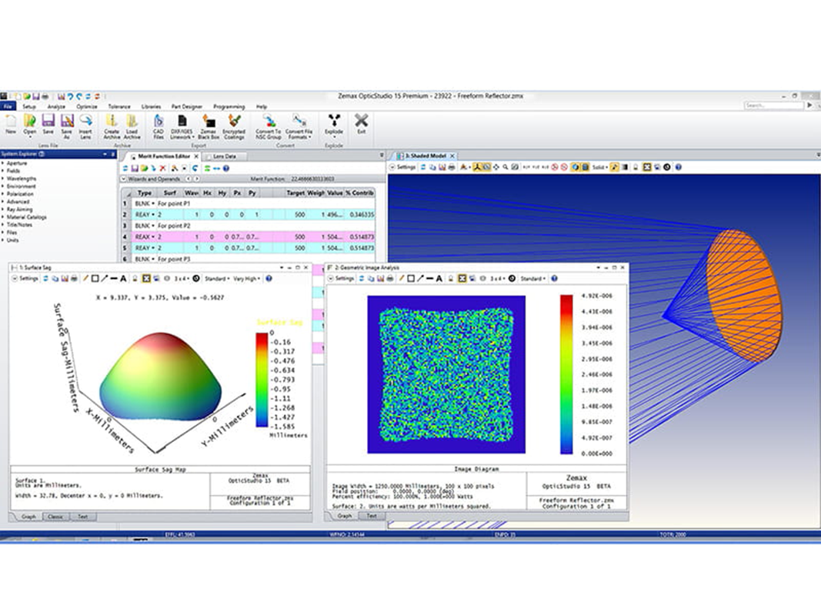Open the Very High resolution dropdown in Surface Sag
This screenshot has width=821, height=616.
(x=246, y=278)
